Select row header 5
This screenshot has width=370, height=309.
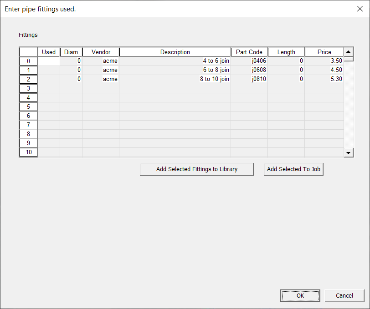click(x=28, y=106)
